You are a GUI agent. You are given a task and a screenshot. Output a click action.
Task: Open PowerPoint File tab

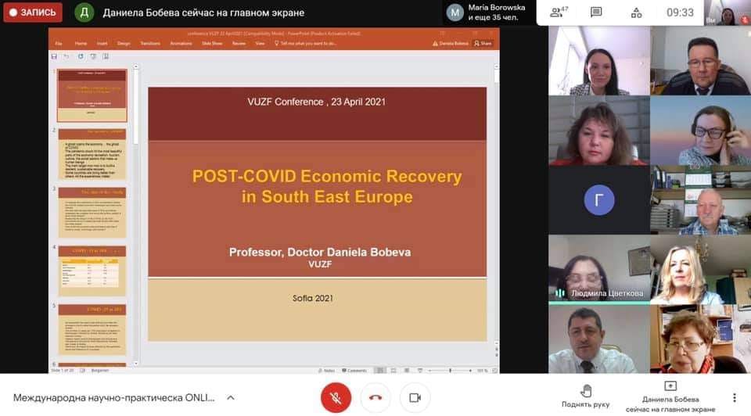(59, 43)
